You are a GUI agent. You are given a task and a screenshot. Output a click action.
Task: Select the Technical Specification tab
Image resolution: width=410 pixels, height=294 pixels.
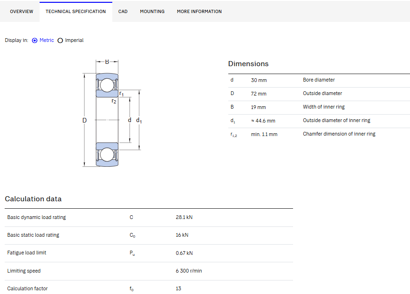pos(76,12)
